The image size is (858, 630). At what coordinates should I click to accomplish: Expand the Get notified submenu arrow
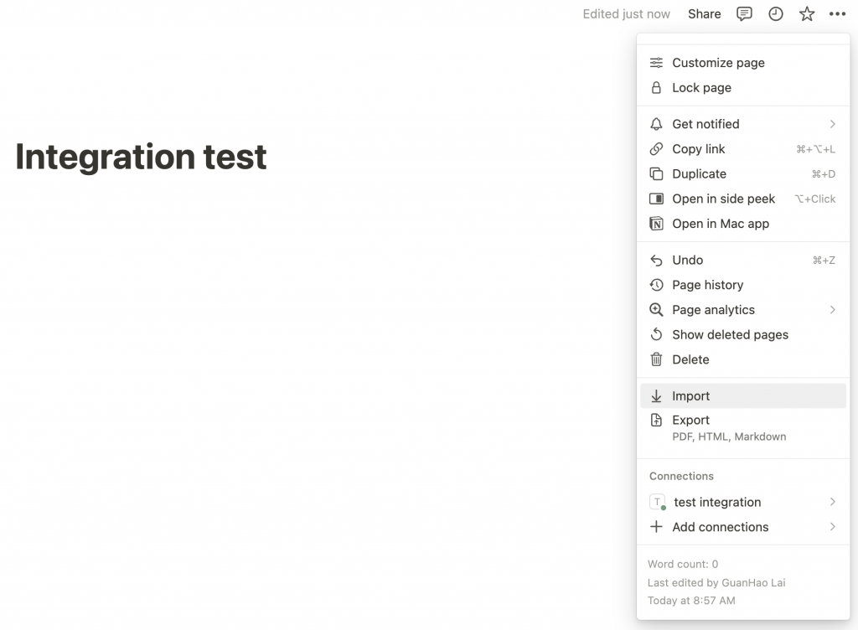[x=832, y=124]
